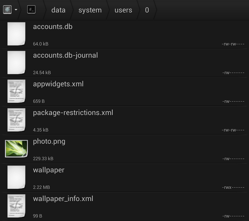This screenshot has width=249, height=221.
Task: Go to the system breadcrumb folder
Action: [x=90, y=10]
